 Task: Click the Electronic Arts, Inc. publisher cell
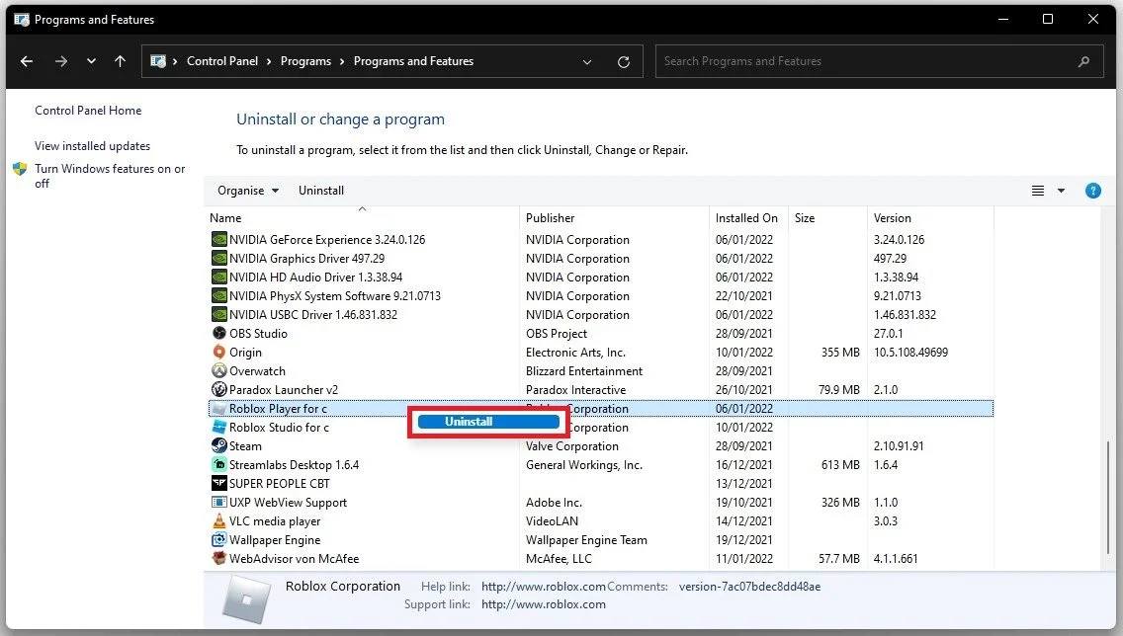click(x=575, y=353)
